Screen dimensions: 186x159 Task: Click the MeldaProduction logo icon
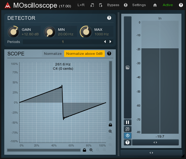click(8, 5)
